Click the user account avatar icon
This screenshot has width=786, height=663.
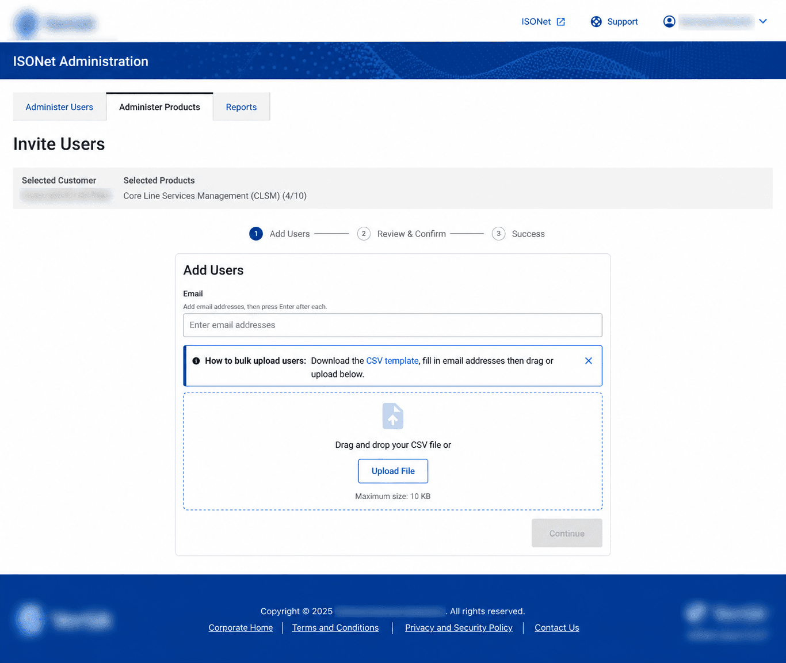click(669, 21)
